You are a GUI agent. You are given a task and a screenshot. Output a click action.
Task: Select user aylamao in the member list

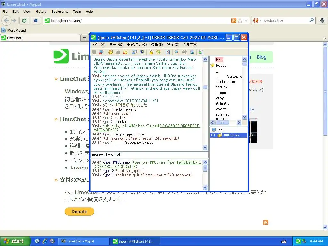point(223,114)
